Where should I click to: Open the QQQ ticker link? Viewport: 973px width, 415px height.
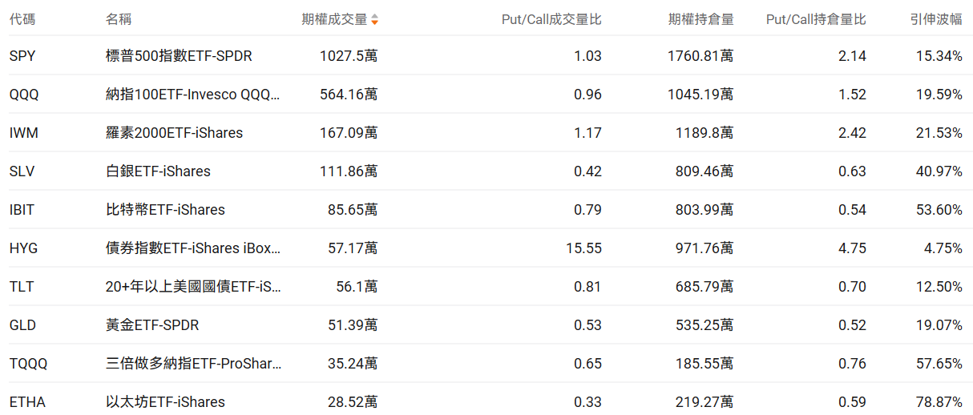tap(24, 95)
